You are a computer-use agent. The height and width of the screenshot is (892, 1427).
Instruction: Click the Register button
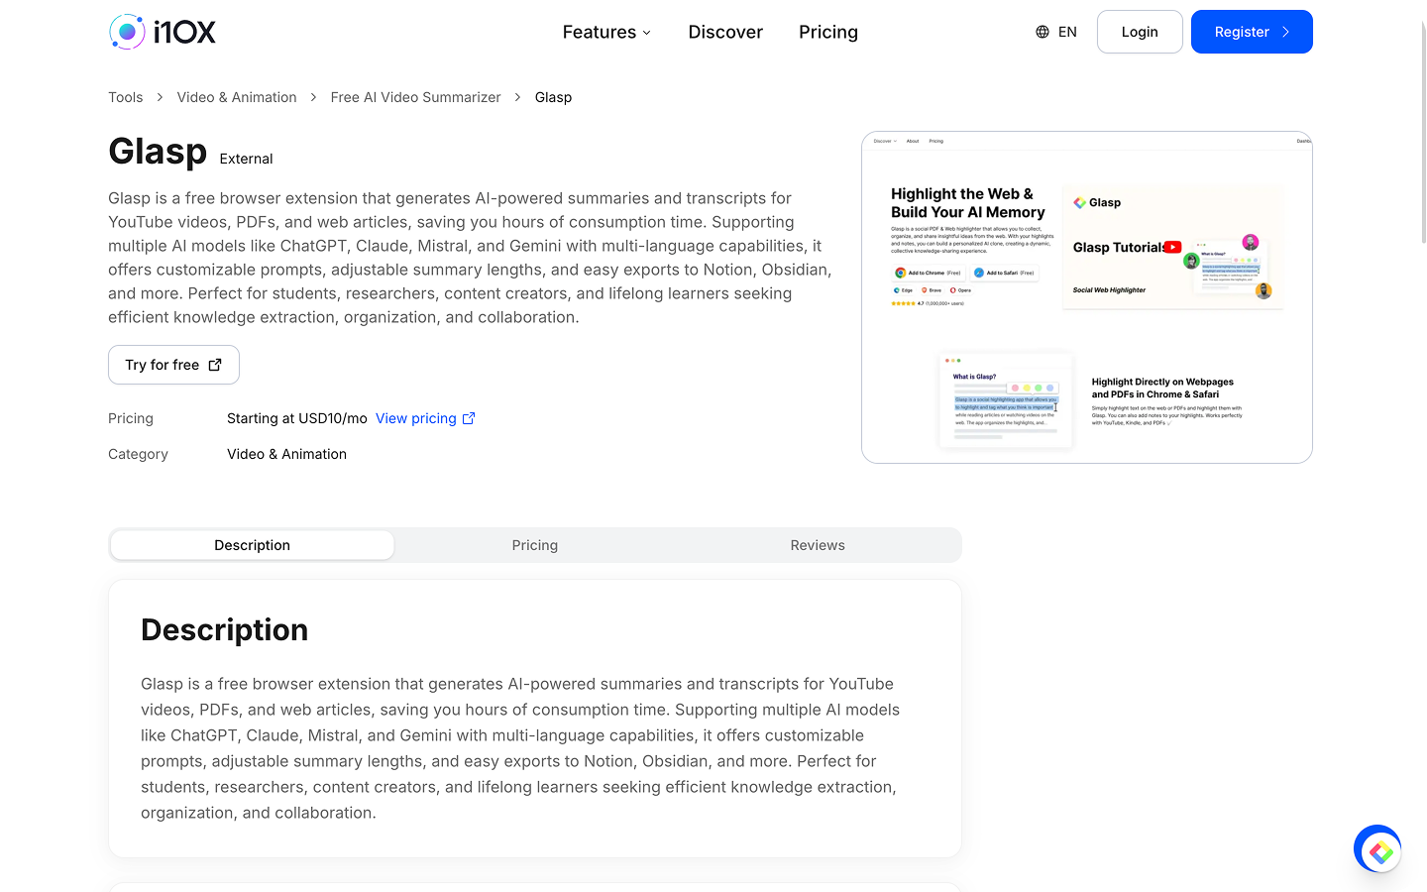pyautogui.click(x=1252, y=32)
